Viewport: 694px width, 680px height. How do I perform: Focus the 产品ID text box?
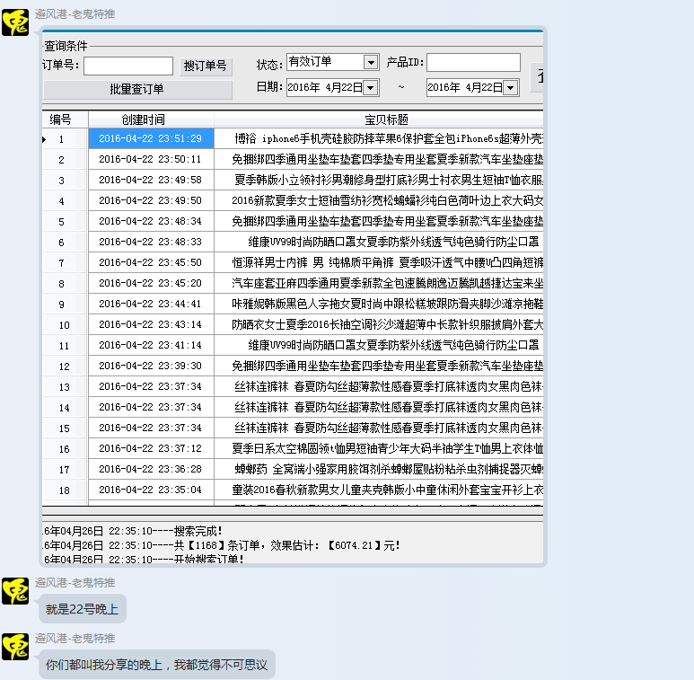pyautogui.click(x=473, y=63)
